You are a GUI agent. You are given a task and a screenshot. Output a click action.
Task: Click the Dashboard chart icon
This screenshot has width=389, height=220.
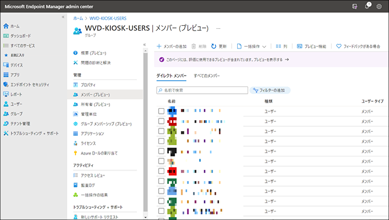click(x=6, y=36)
